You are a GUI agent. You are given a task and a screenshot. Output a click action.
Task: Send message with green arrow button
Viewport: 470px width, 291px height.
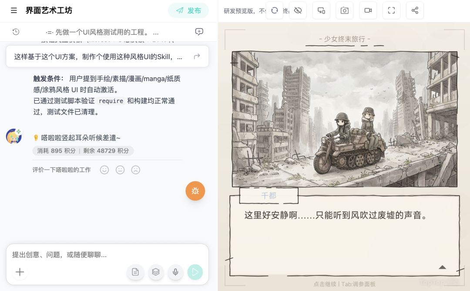195,272
